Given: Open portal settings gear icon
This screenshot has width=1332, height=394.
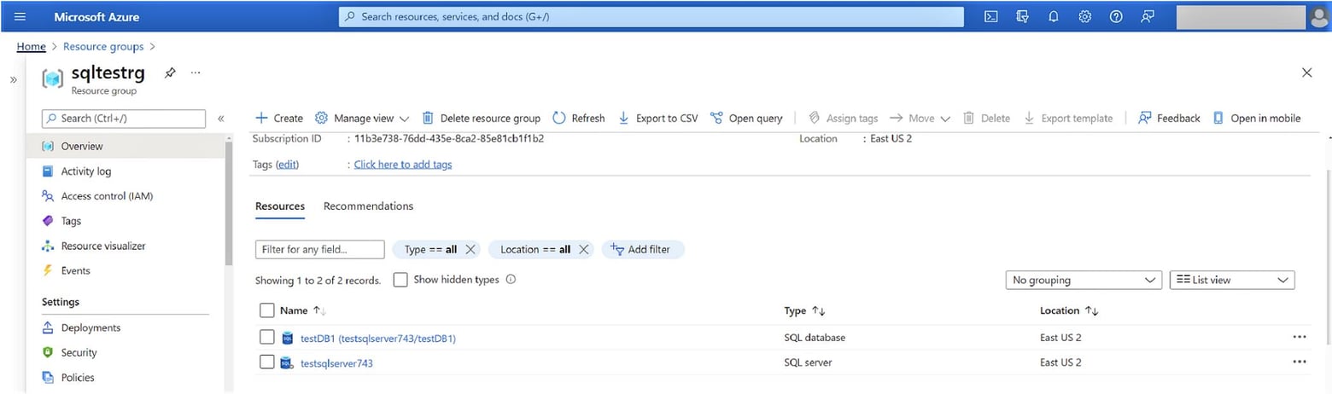Looking at the screenshot, I should (x=1084, y=17).
